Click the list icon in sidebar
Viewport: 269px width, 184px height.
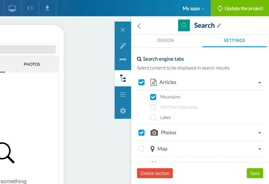123,95
